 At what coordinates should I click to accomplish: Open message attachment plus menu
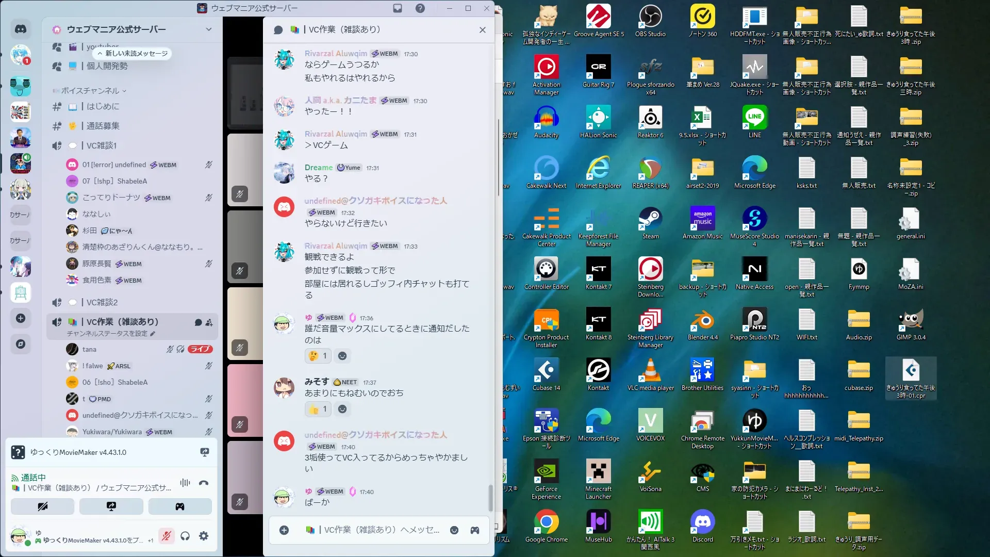tap(284, 530)
